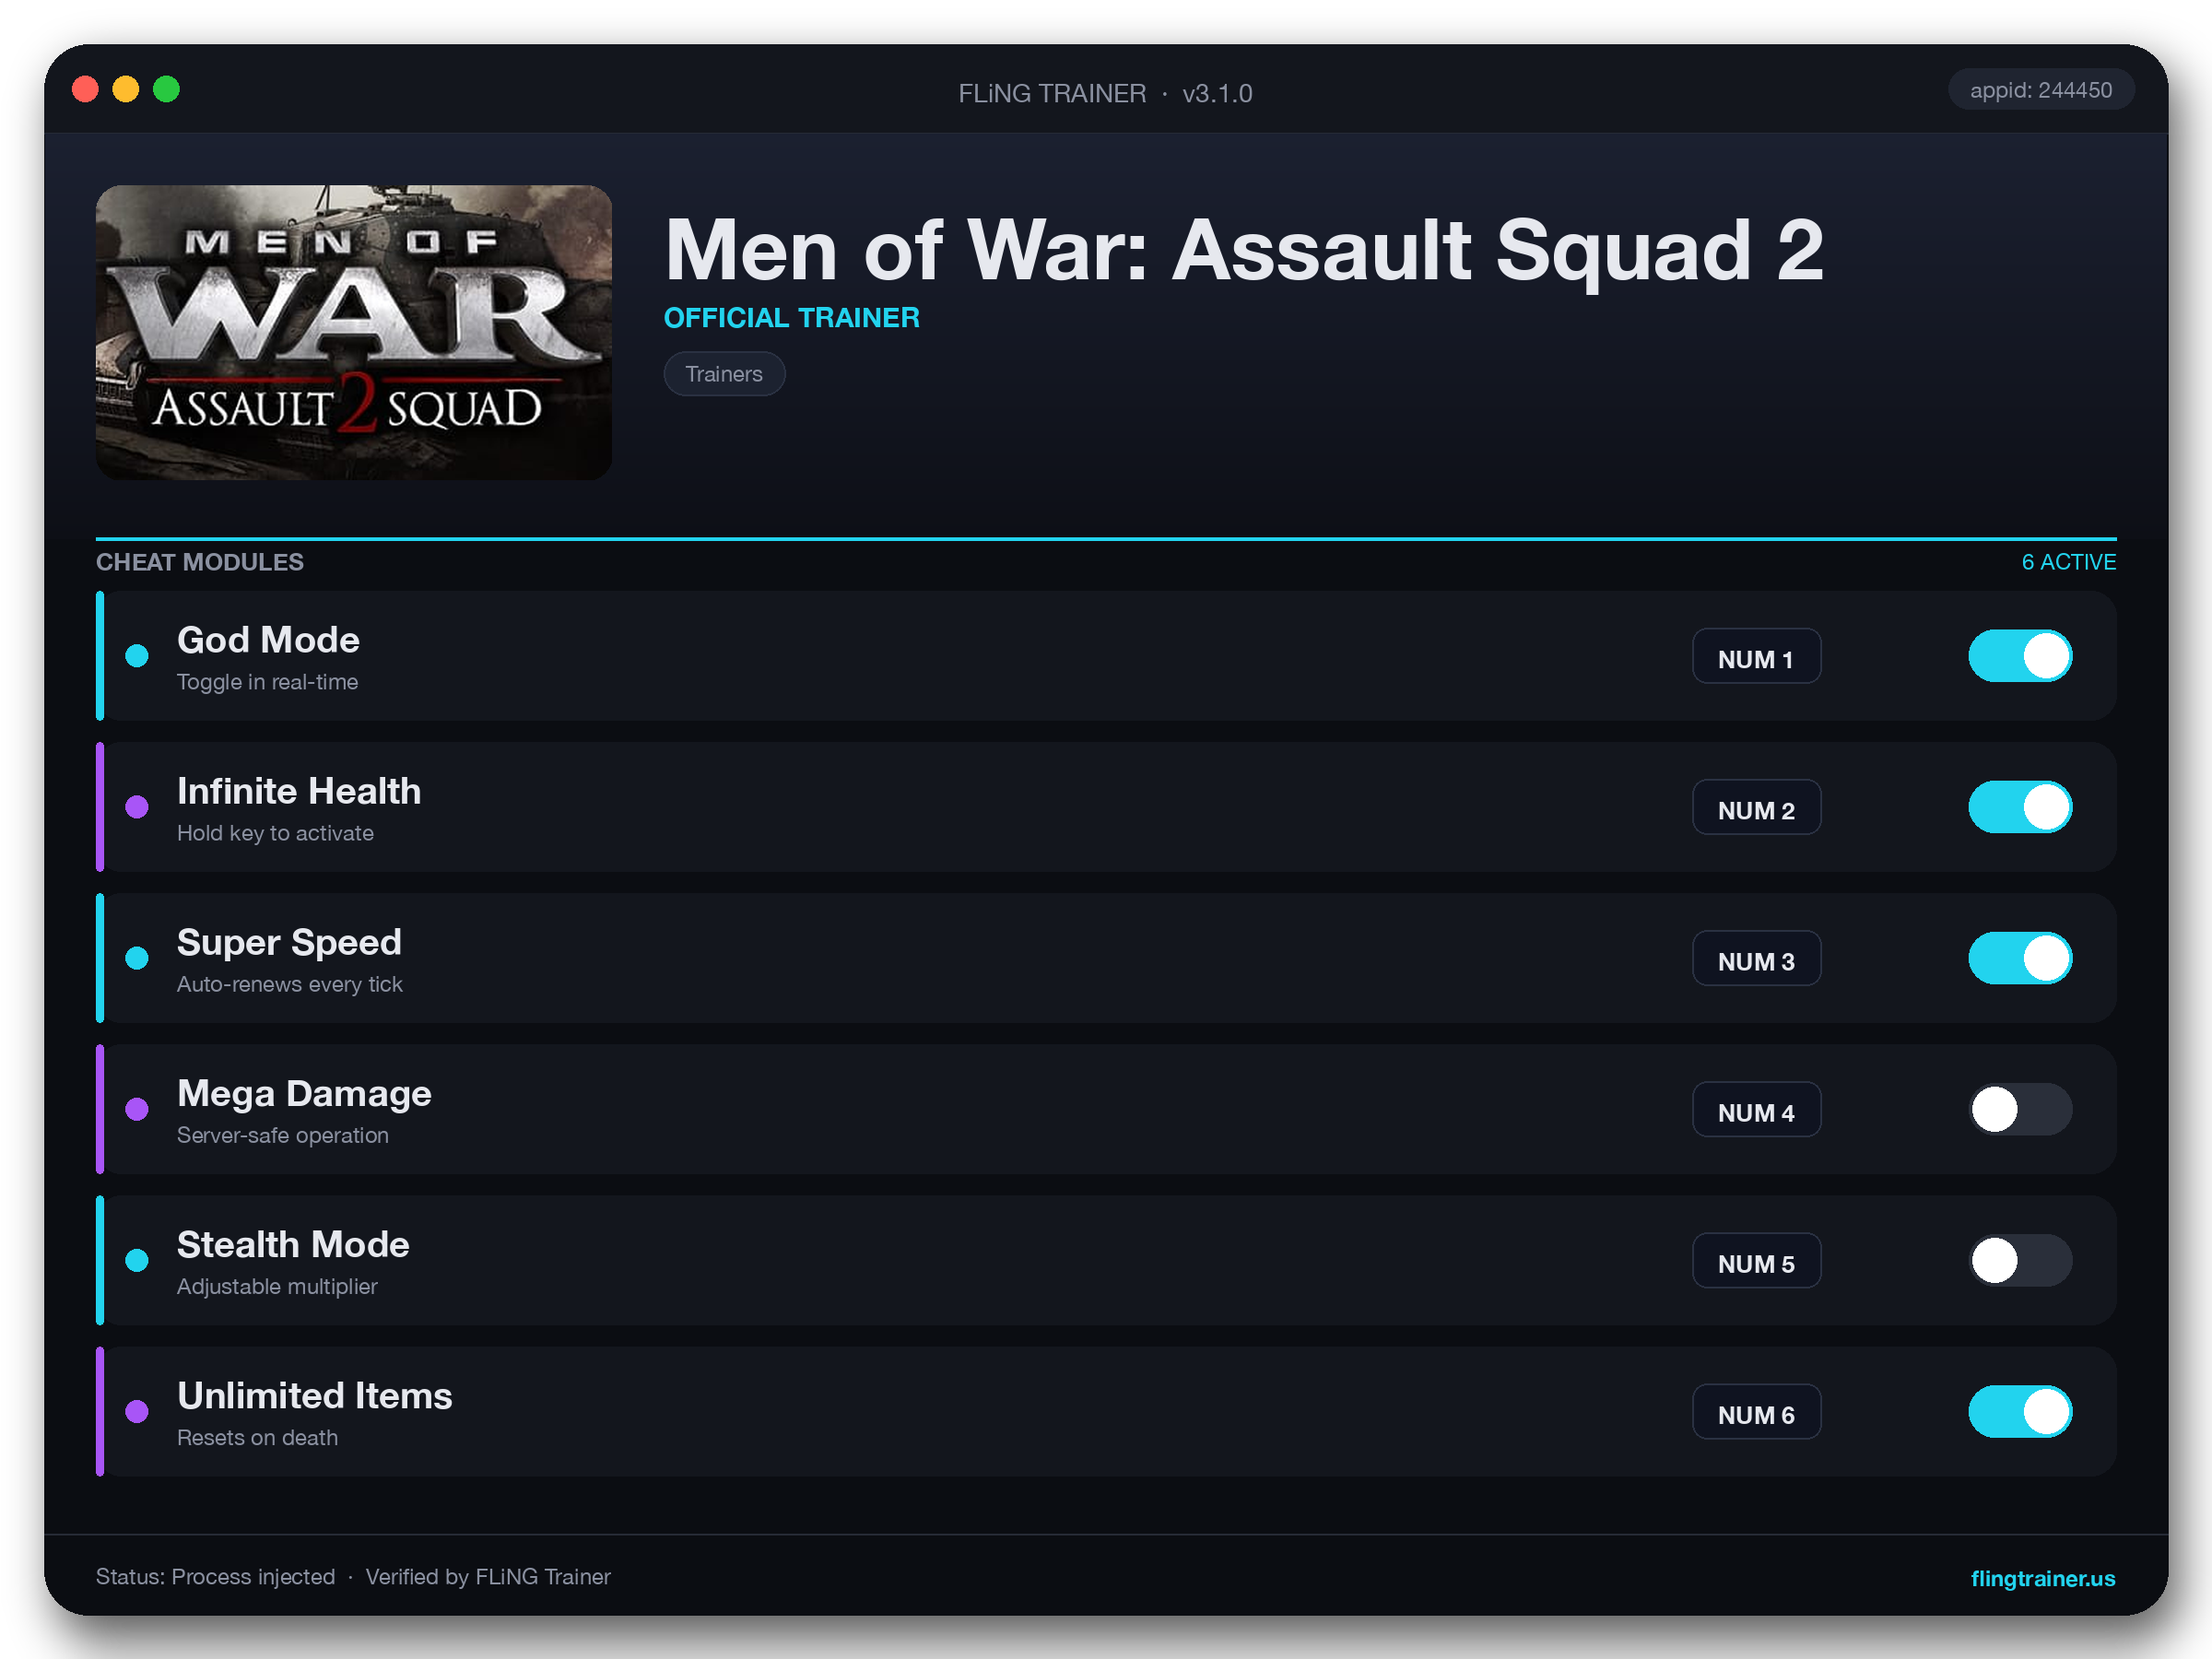This screenshot has height=1659, width=2212.
Task: Select the Super Speed module title
Action: point(289,942)
